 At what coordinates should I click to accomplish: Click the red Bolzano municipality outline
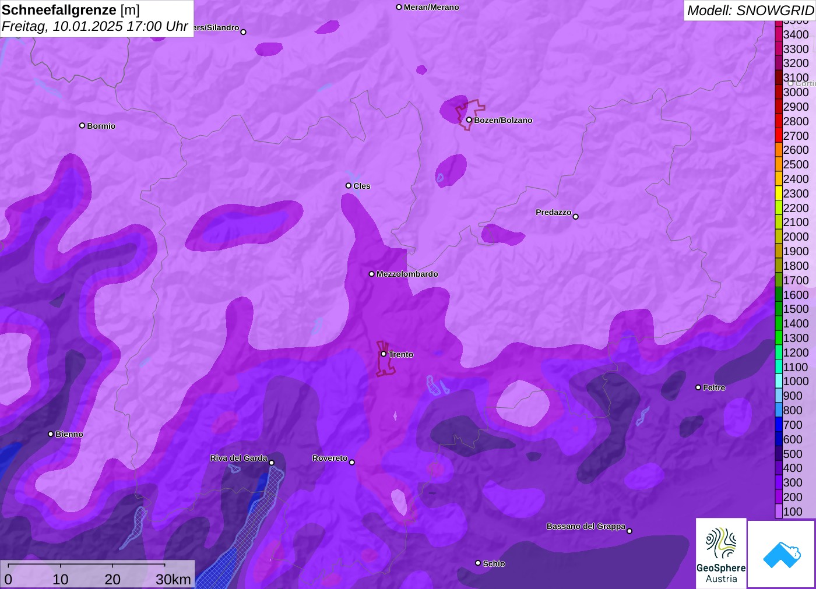click(x=470, y=115)
